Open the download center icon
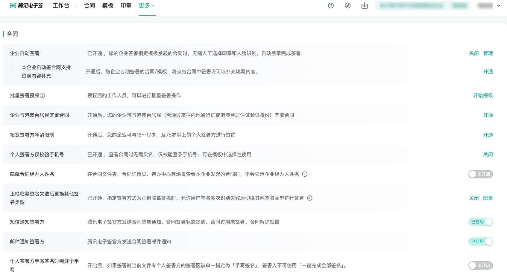The image size is (507, 275). click(x=365, y=6)
